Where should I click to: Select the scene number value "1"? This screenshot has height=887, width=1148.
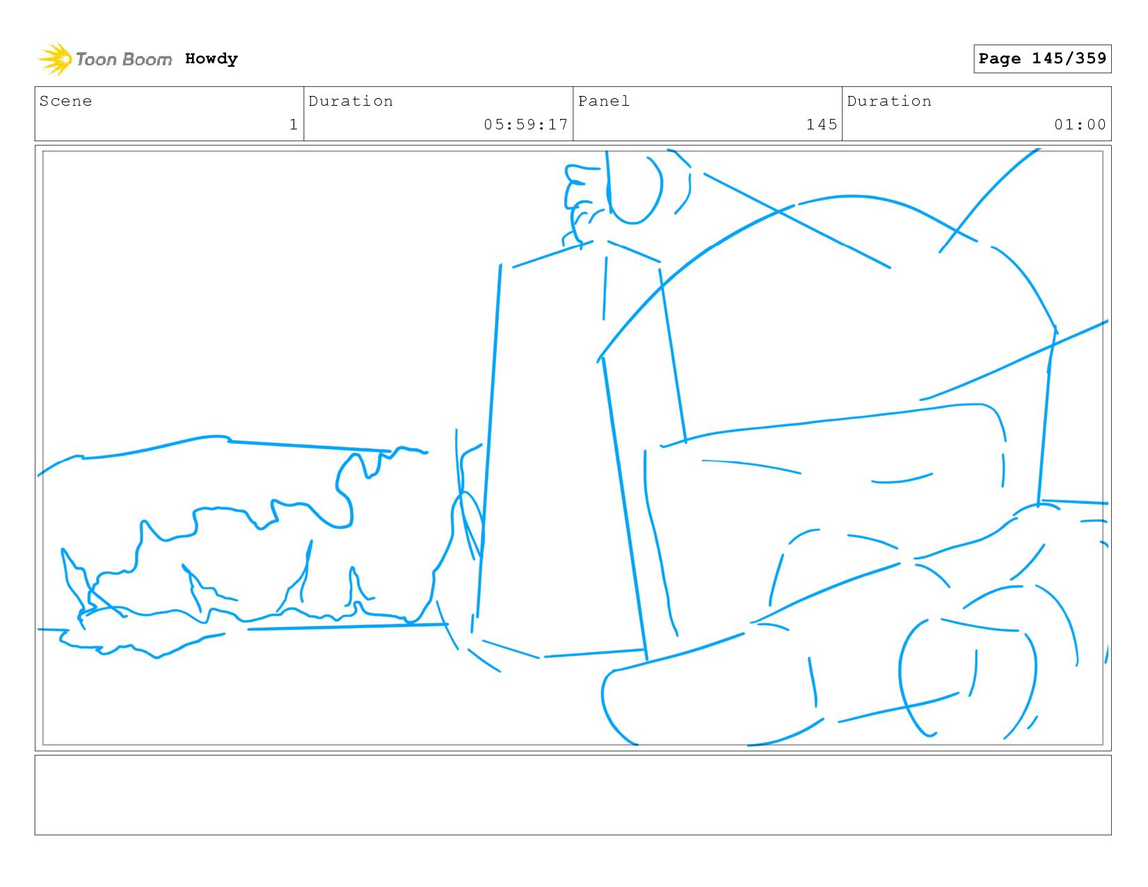click(294, 125)
